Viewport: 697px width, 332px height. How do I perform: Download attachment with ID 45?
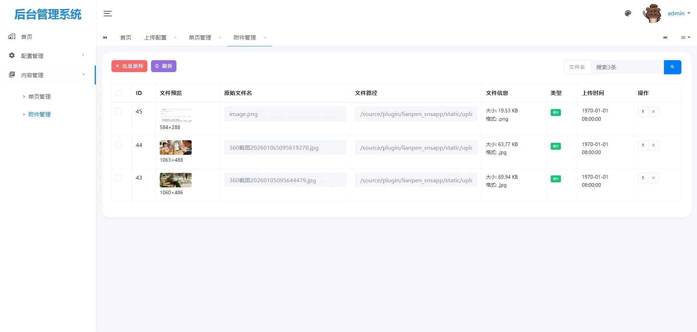tap(642, 111)
